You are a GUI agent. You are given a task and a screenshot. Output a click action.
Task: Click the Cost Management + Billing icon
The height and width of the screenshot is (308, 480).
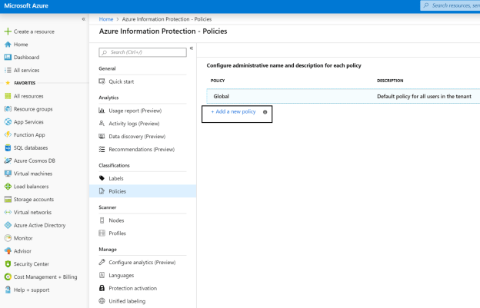tap(8, 277)
